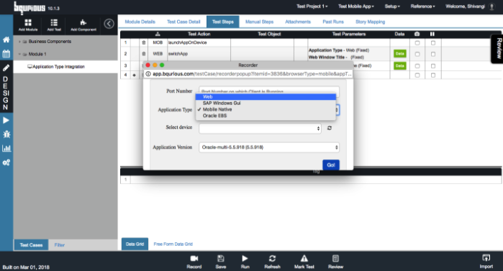Image resolution: width=503 pixels, height=271 pixels.
Task: Click the Port Number input field
Action: pyautogui.click(x=269, y=91)
